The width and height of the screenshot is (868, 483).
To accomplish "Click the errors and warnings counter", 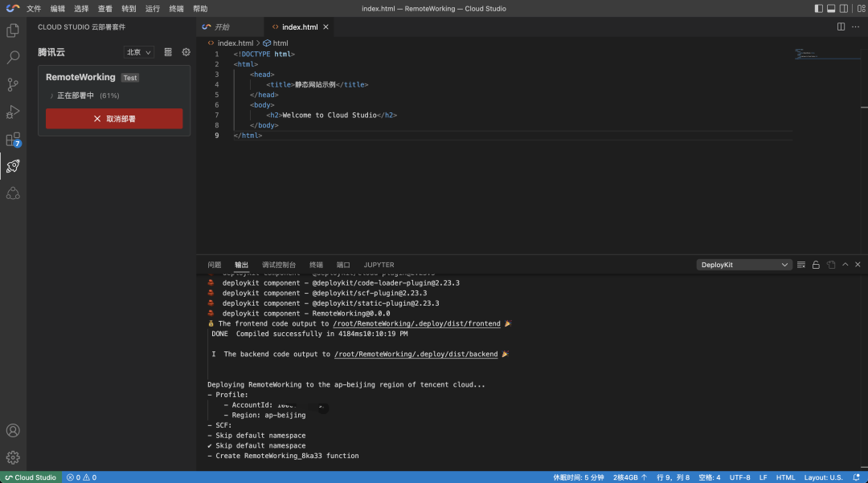I will [x=81, y=477].
